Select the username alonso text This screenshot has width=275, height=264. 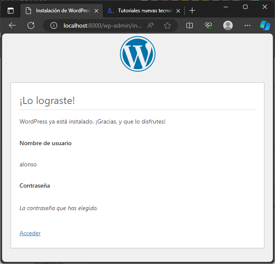pos(28,164)
